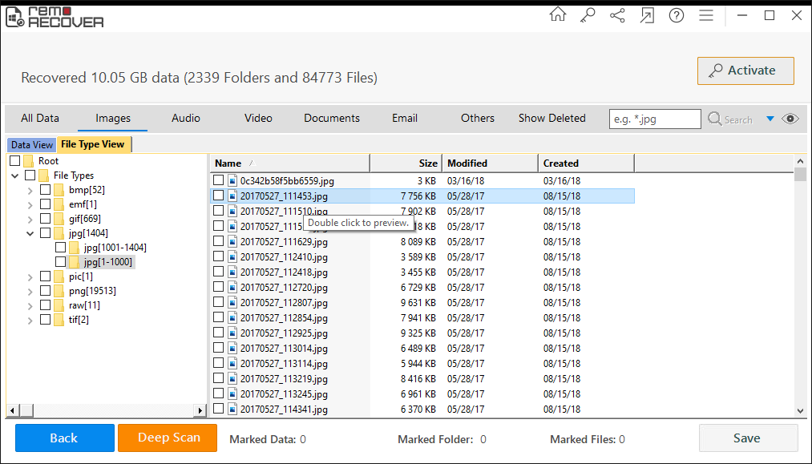812x464 pixels.
Task: Check the box for 0c342b58f5bb6559.jpg
Action: 219,181
